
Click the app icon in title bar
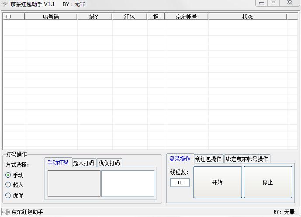pos(5,4)
